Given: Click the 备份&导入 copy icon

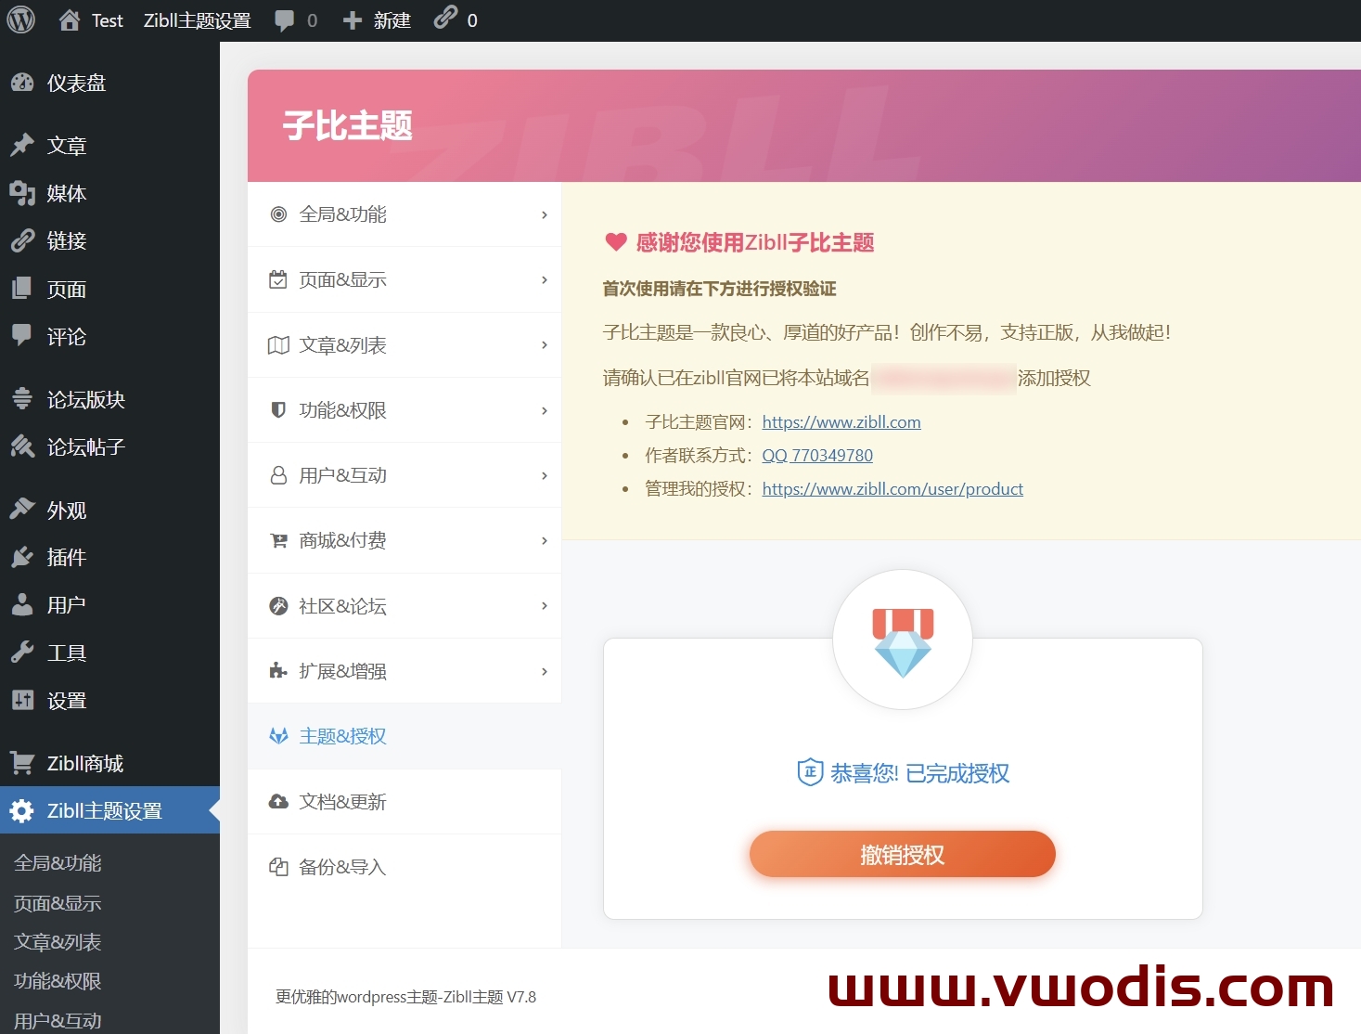Looking at the screenshot, I should [x=277, y=866].
